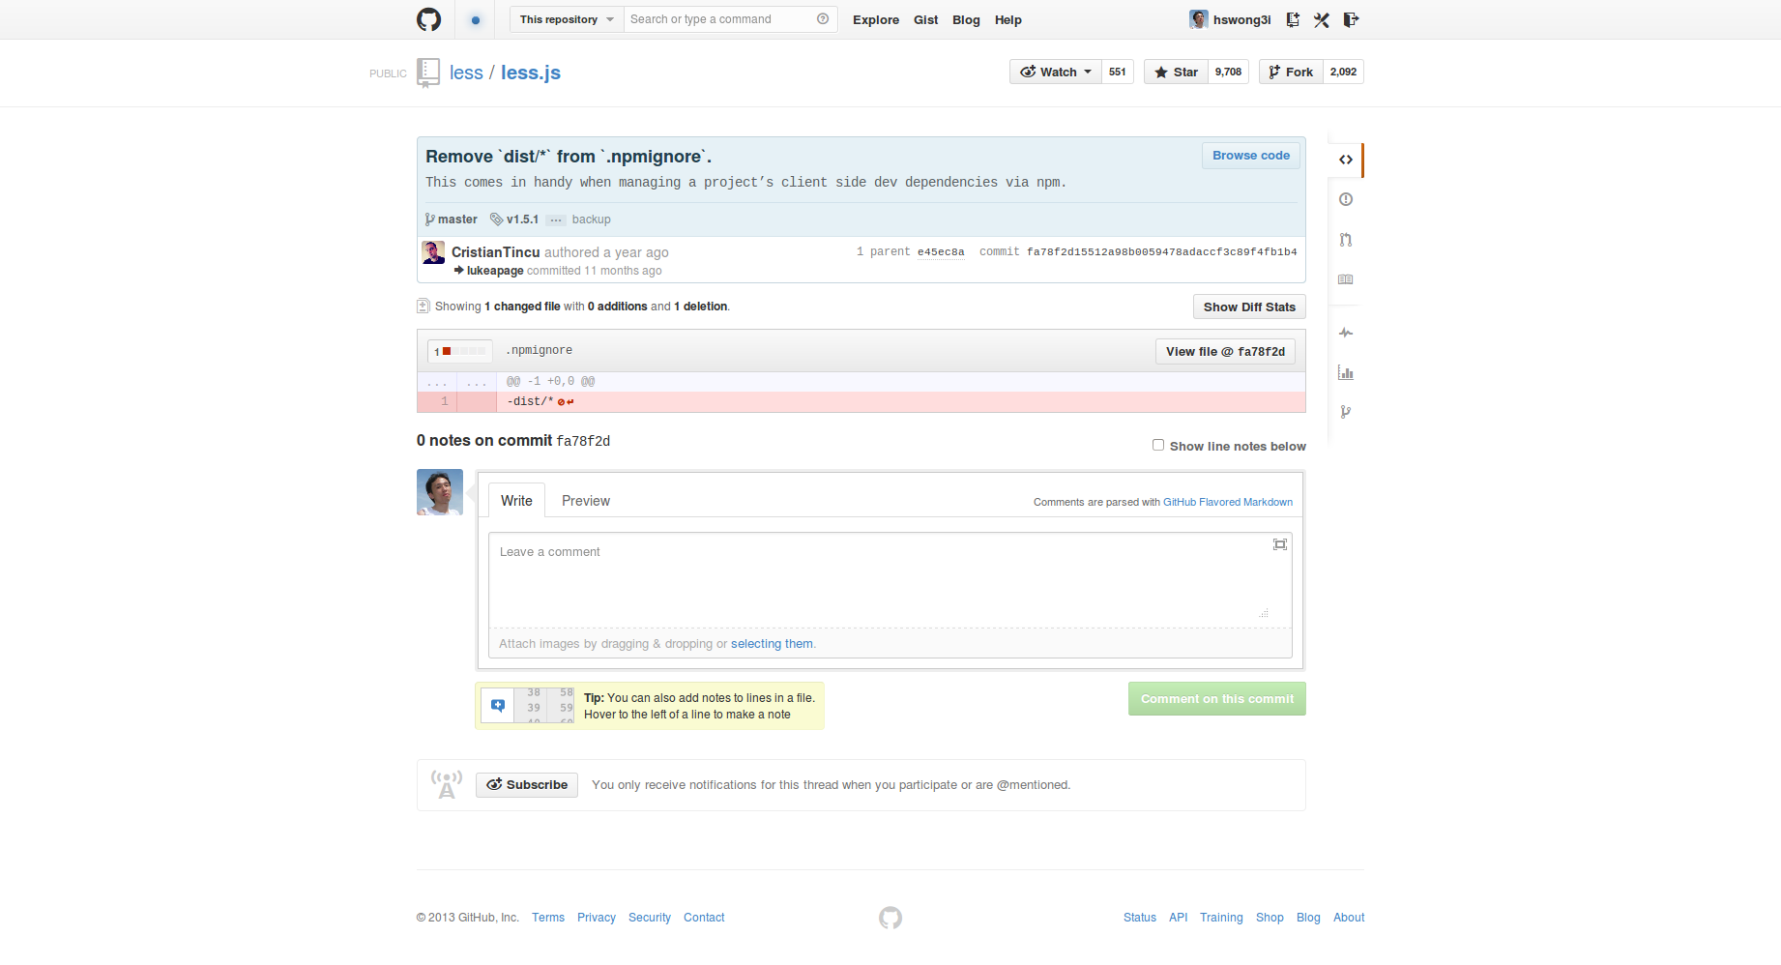The height and width of the screenshot is (965, 1781).
Task: Open the Network sidebar icon
Action: pyautogui.click(x=1346, y=412)
